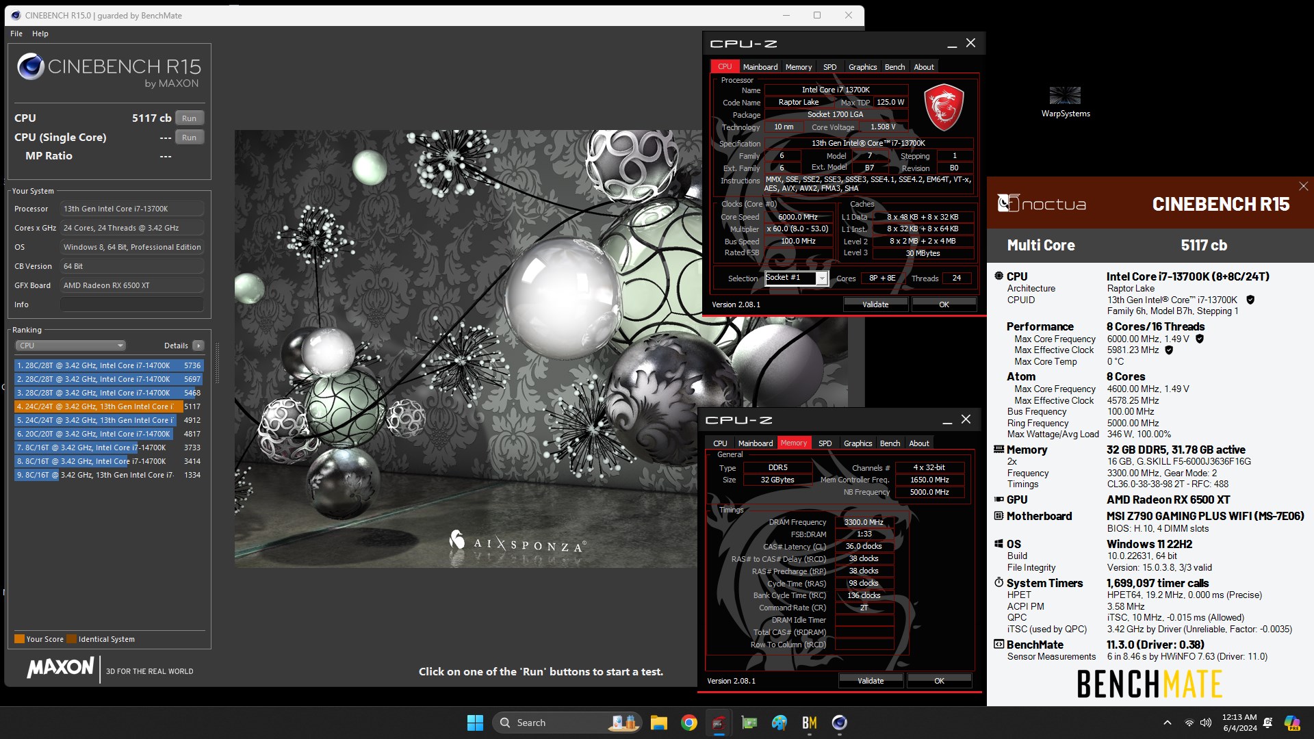Open the BenchMate BM taskbar icon
This screenshot has height=739, width=1314.
click(x=810, y=723)
